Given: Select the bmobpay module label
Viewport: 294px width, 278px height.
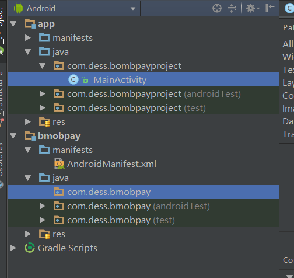Looking at the screenshot, I should [x=60, y=136].
